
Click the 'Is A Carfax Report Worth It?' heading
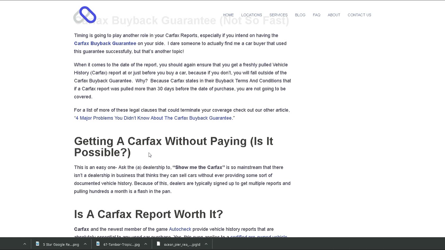[148, 214]
